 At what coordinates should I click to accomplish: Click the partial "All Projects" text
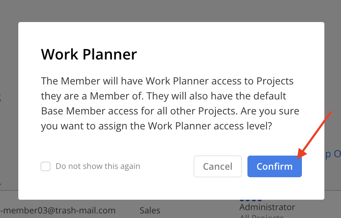pos(262,216)
